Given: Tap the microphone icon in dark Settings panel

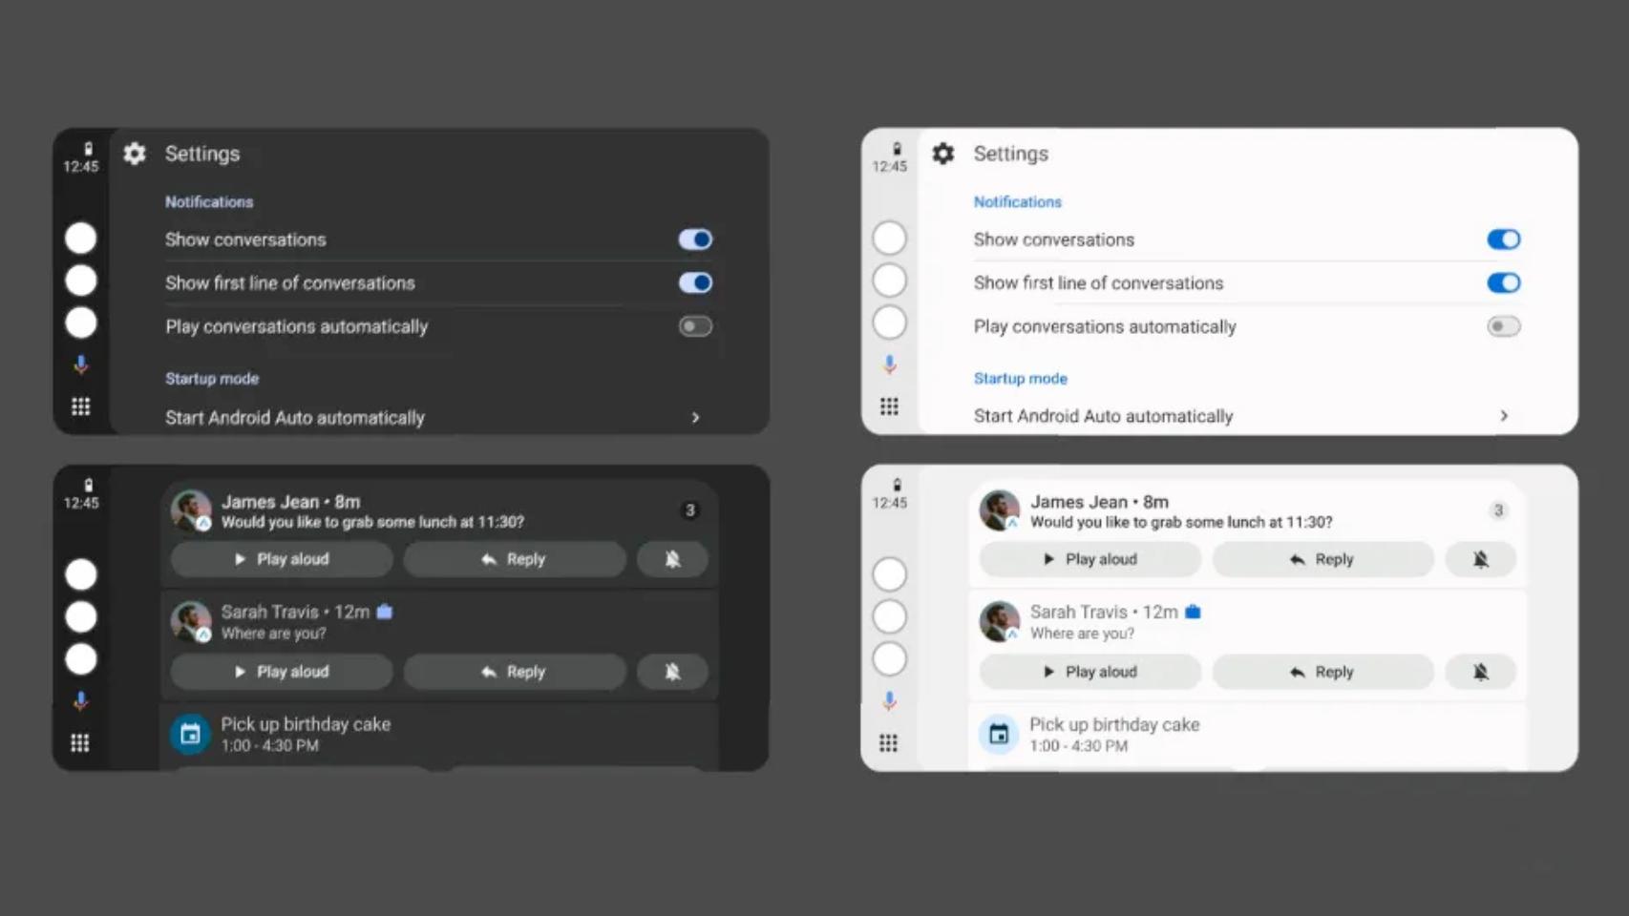Looking at the screenshot, I should (x=81, y=364).
